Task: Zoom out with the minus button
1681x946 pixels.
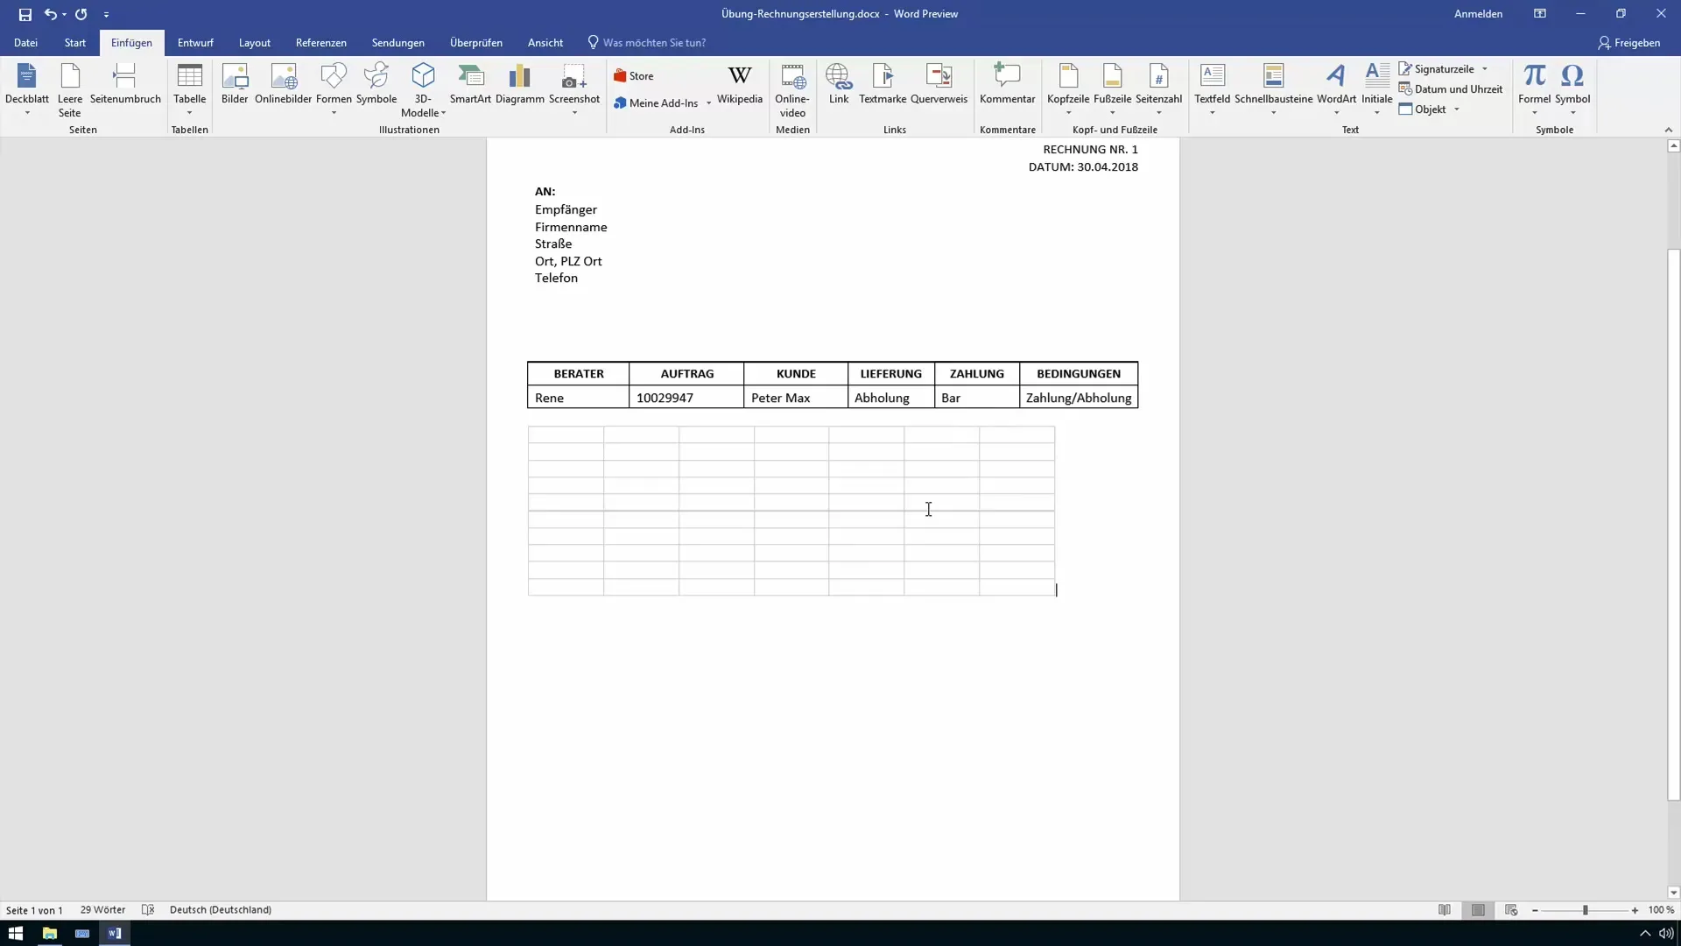Action: (1535, 911)
